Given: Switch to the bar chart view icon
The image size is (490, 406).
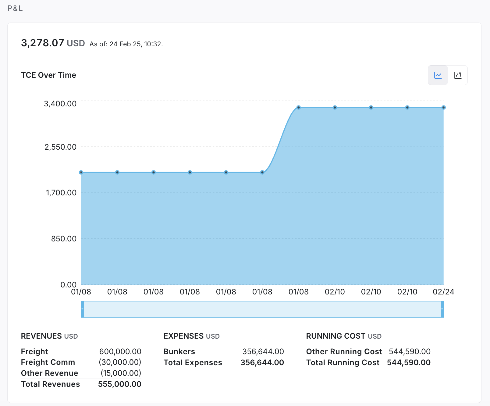Looking at the screenshot, I should point(457,75).
